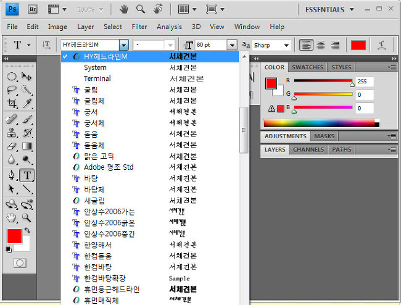Select the Brush tool
The image size is (401, 305).
[x=27, y=119]
